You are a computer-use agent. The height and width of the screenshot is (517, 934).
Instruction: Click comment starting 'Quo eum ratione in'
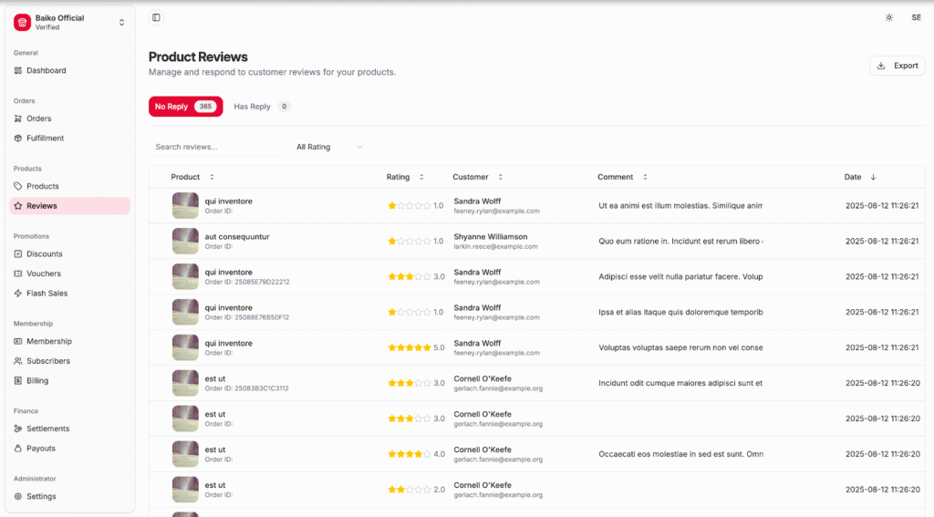[680, 242]
